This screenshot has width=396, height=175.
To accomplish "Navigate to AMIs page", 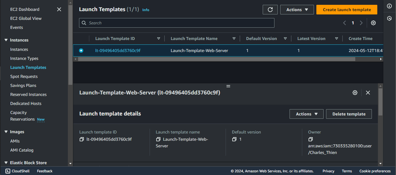I will tap(15, 141).
